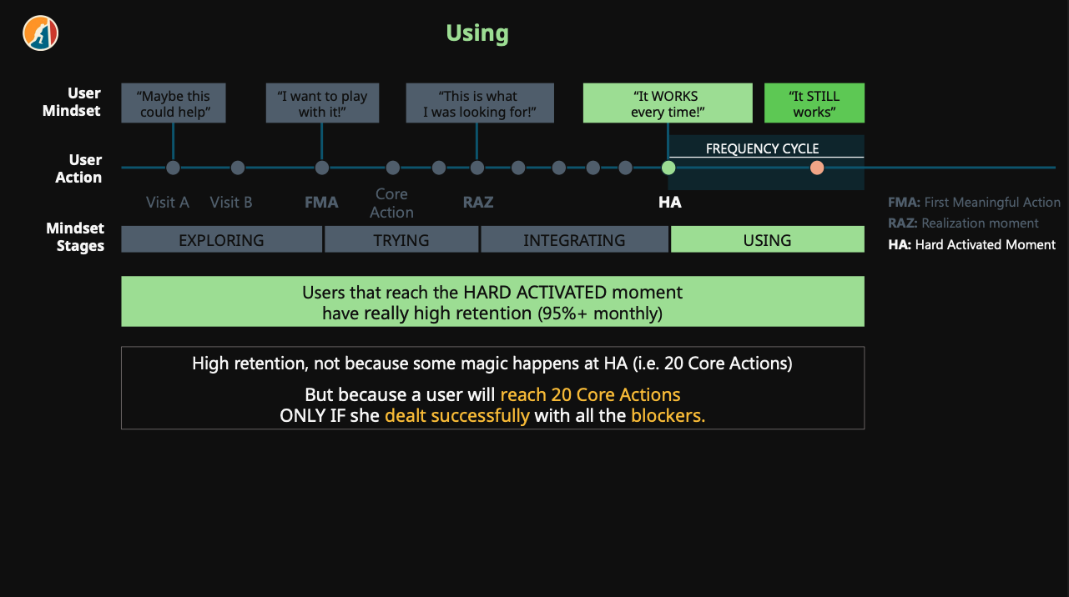Select the green USING stage block
Screen dimensions: 1069x597
click(767, 240)
